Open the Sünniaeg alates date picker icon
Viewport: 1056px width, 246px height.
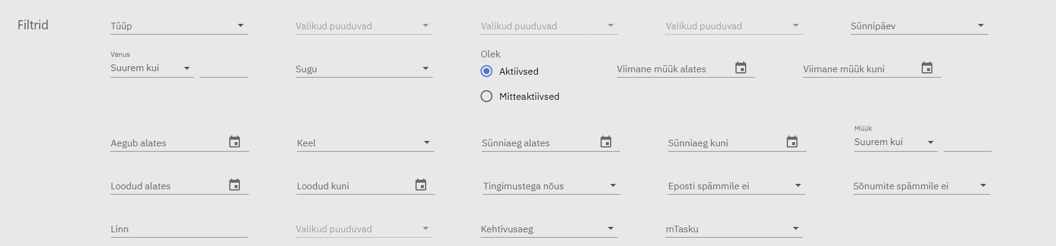pos(606,142)
